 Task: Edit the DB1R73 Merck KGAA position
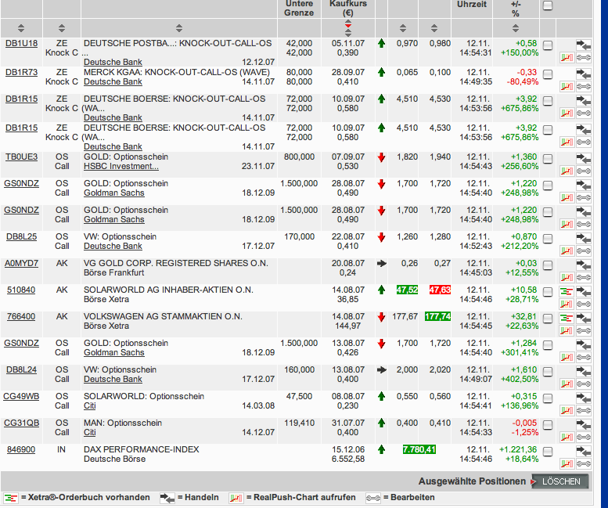583,86
